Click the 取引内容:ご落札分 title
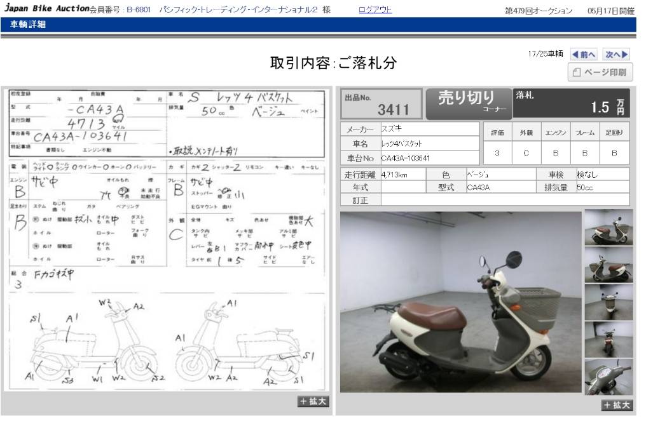Viewport: 646px width, 421px height. pyautogui.click(x=333, y=63)
